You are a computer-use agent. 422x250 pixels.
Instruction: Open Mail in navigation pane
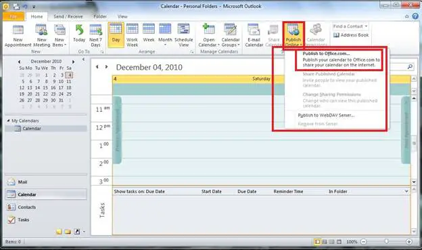pyautogui.click(x=46, y=182)
